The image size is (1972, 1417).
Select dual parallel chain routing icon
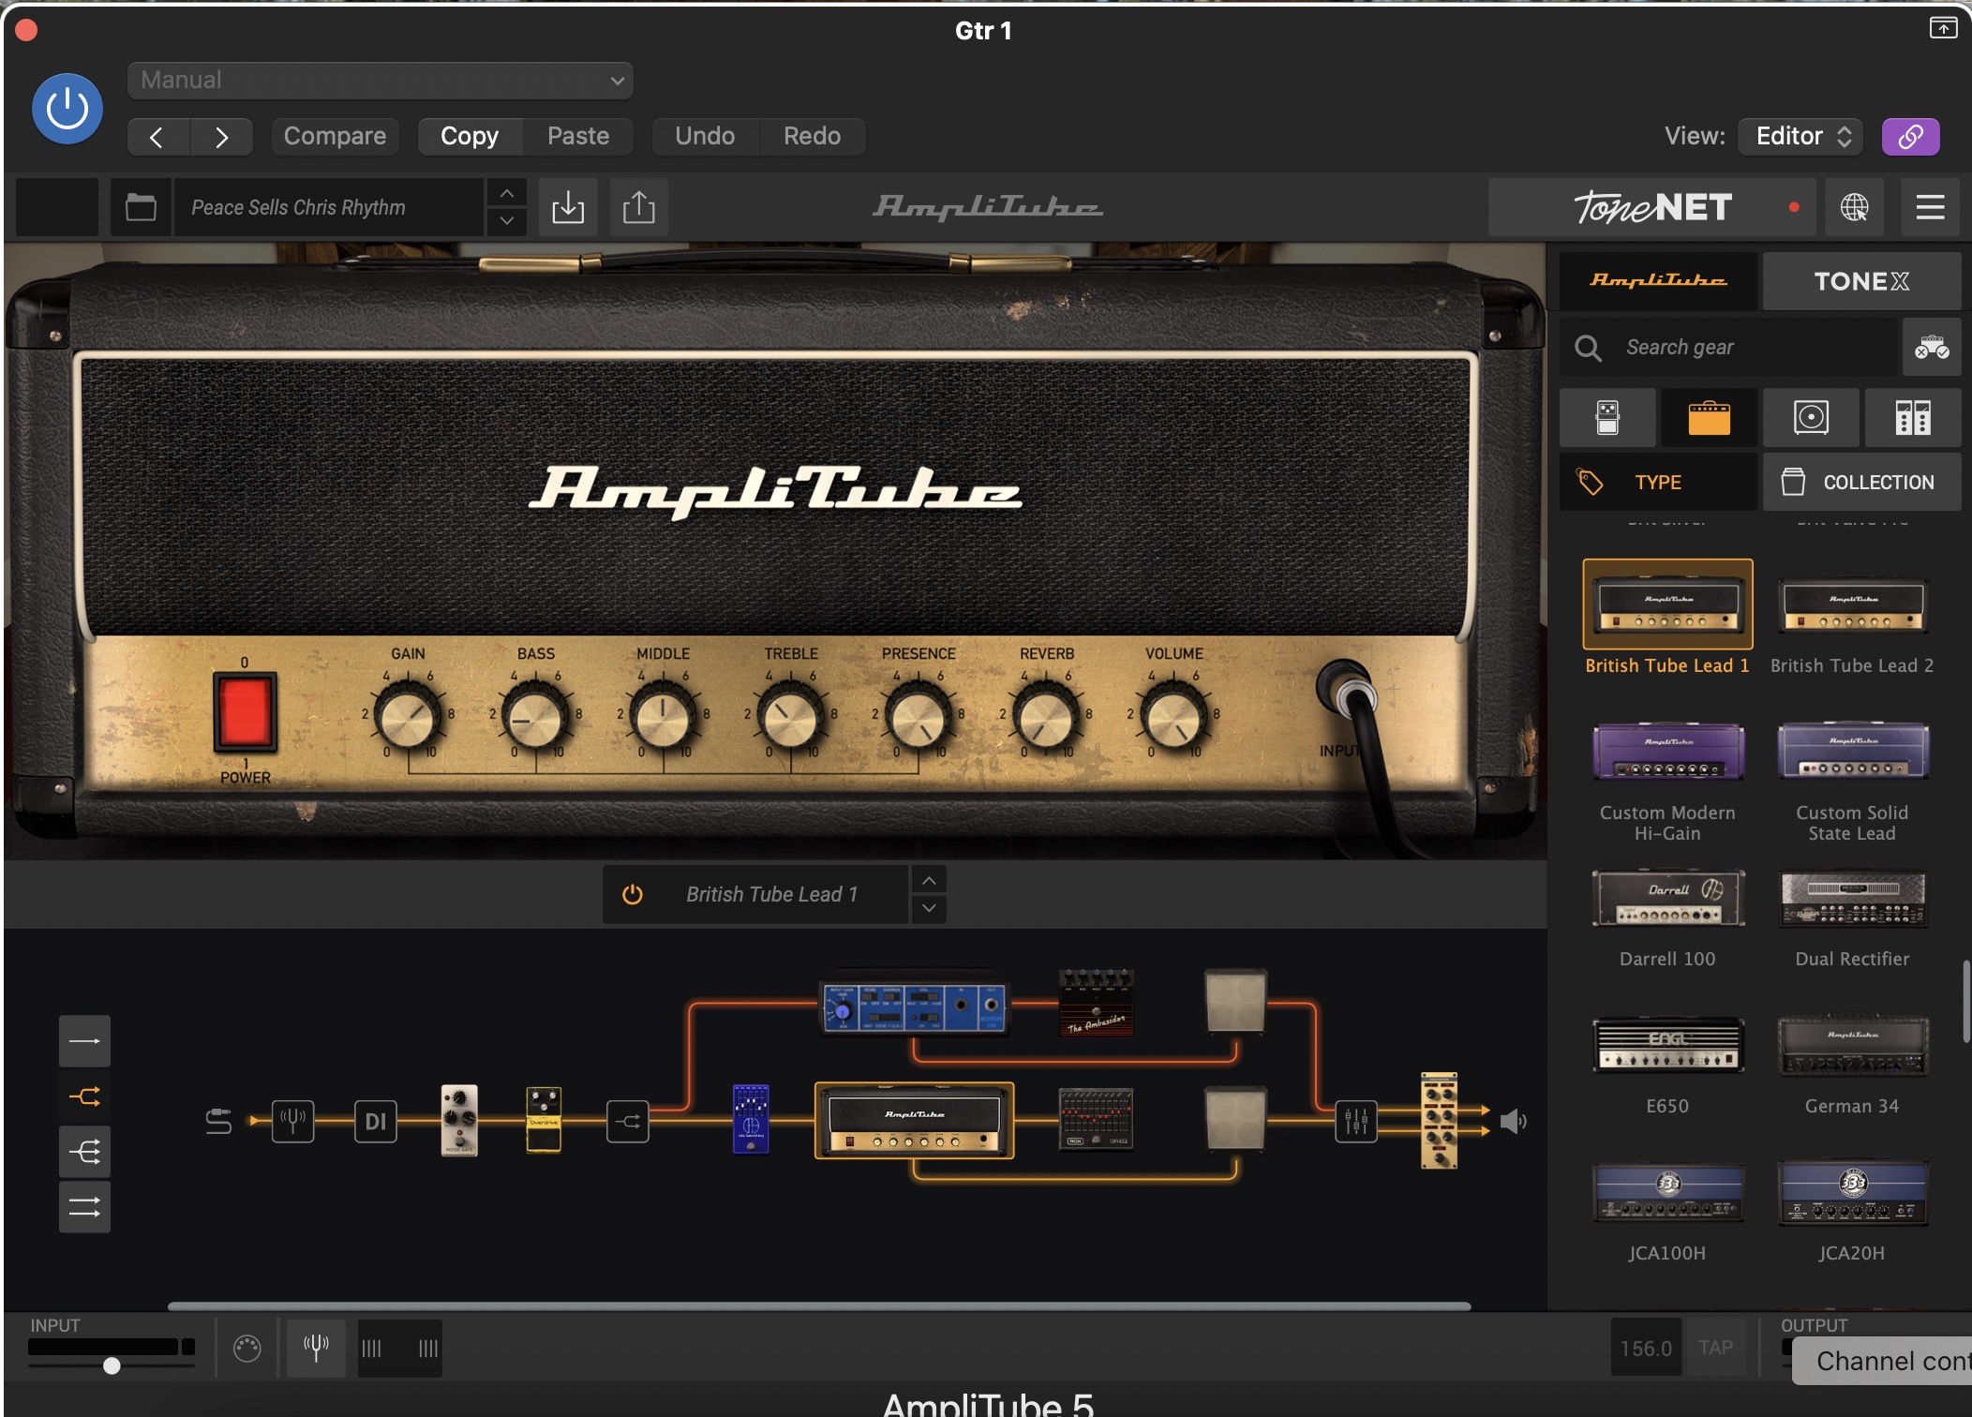coord(84,1207)
